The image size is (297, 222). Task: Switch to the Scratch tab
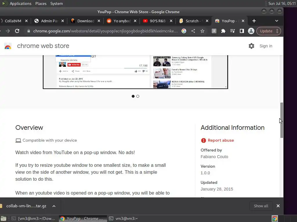point(193,21)
